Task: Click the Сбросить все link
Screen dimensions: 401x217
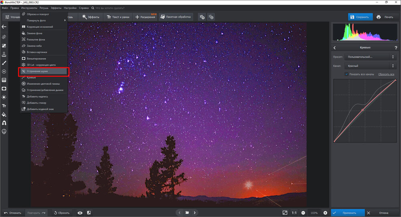Action: (386, 74)
